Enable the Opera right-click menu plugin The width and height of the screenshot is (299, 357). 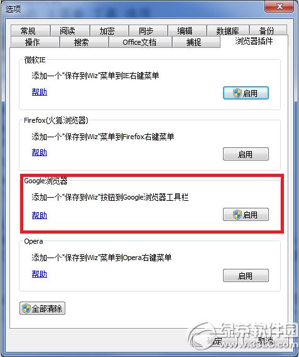pyautogui.click(x=246, y=276)
